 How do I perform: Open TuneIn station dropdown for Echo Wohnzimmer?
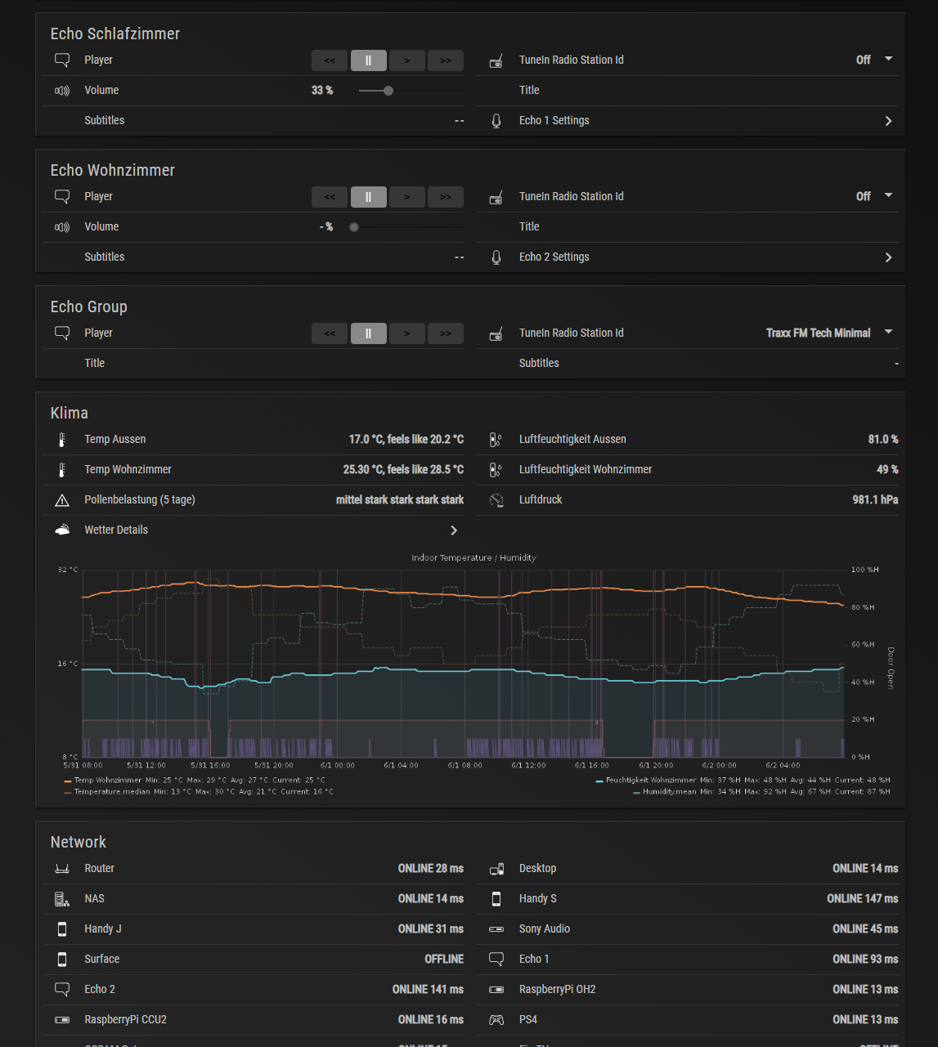click(x=888, y=196)
